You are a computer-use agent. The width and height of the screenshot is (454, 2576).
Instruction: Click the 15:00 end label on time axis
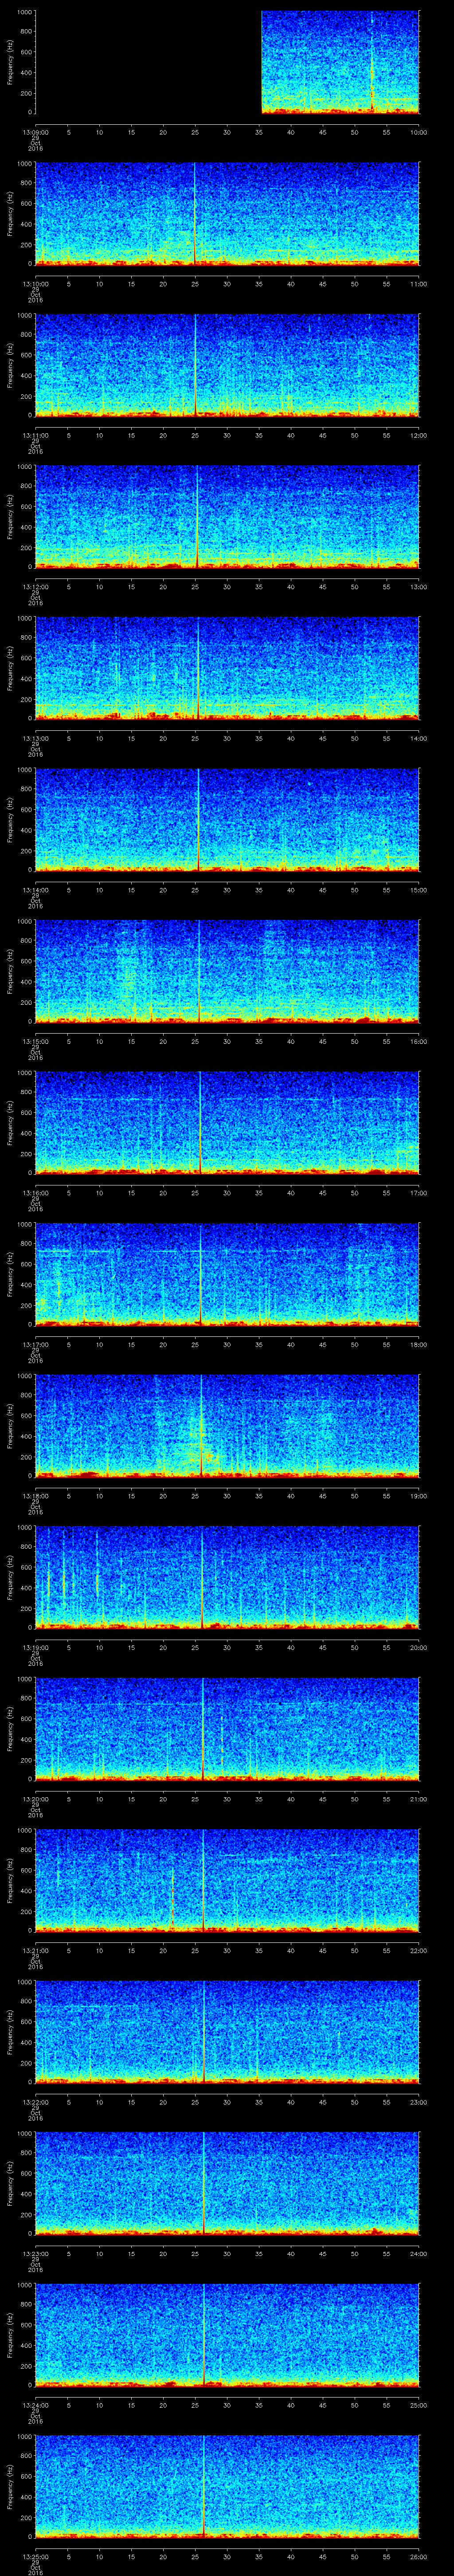click(x=417, y=889)
